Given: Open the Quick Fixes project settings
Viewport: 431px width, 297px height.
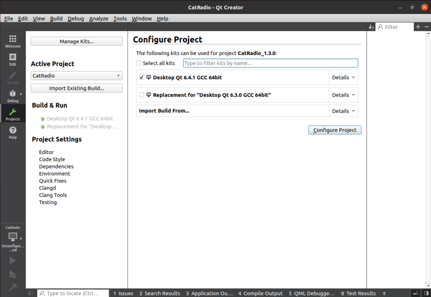Looking at the screenshot, I should pos(53,181).
